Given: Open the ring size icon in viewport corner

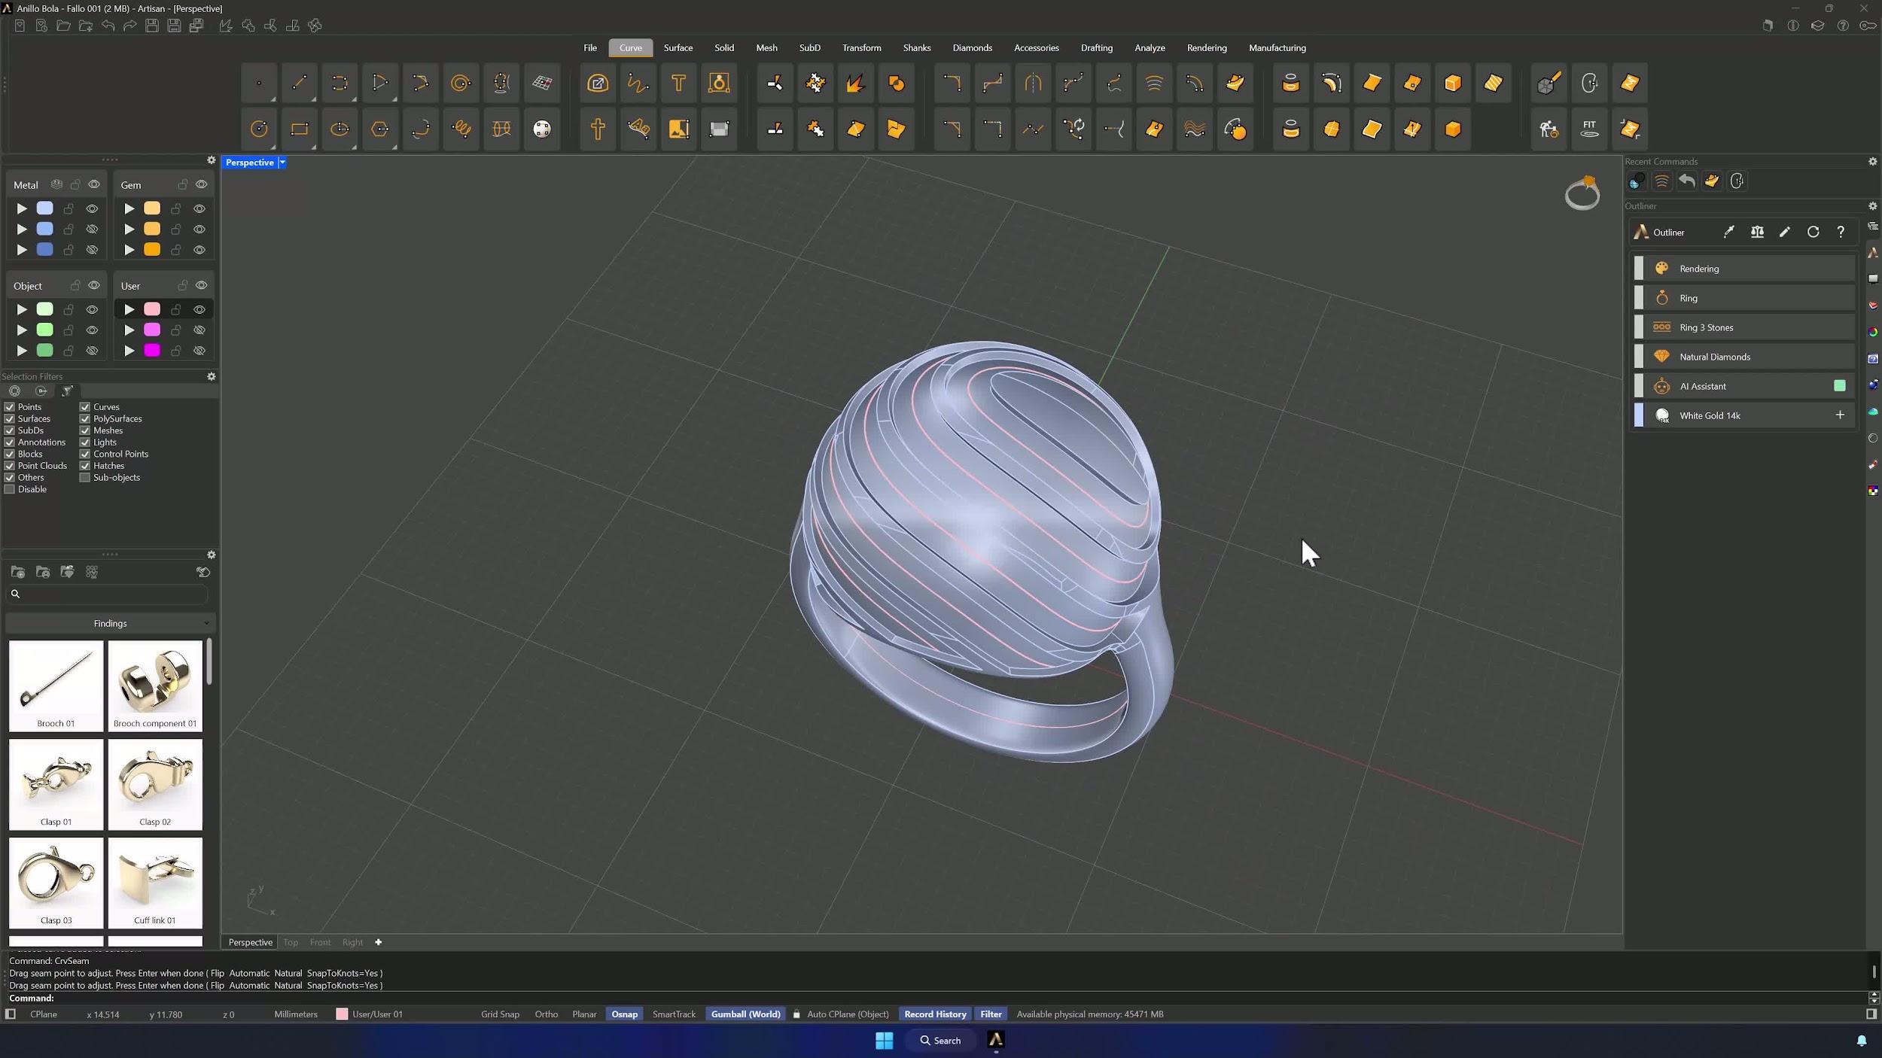Looking at the screenshot, I should click(x=1582, y=193).
